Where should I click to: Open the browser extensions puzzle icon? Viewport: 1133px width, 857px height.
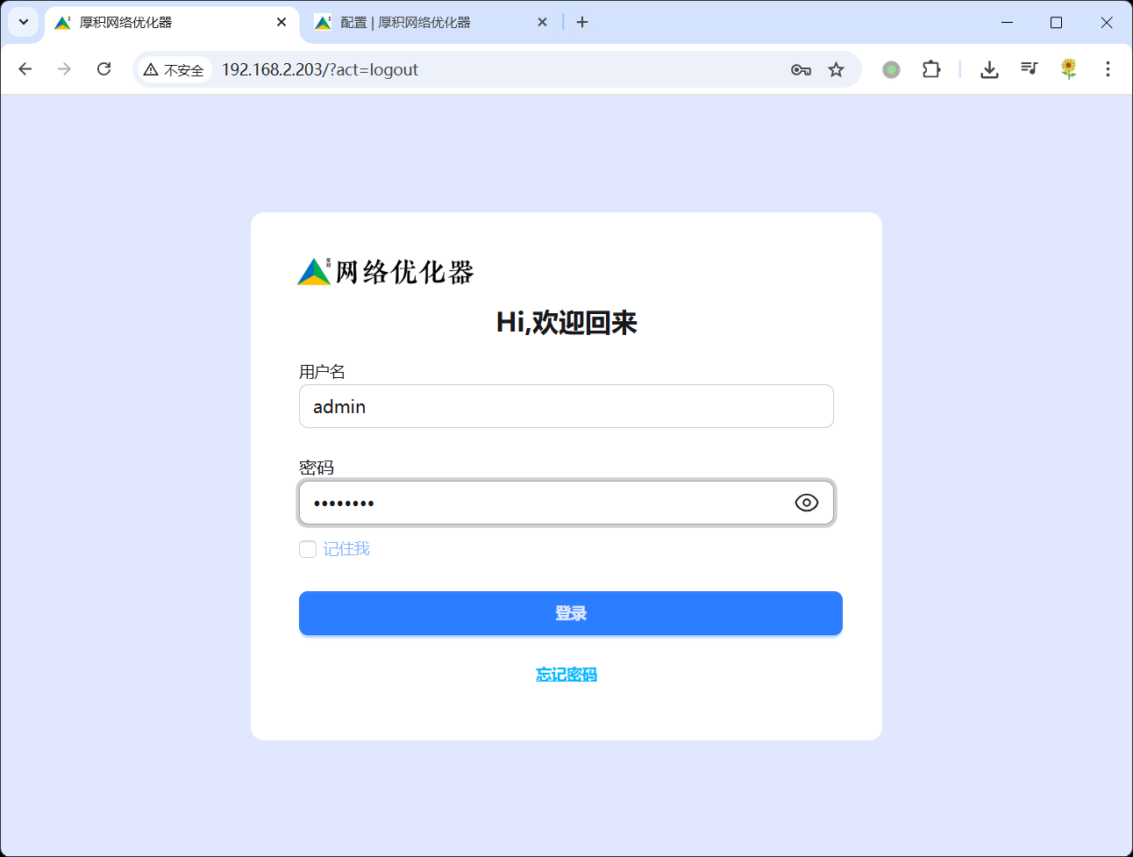pyautogui.click(x=930, y=68)
